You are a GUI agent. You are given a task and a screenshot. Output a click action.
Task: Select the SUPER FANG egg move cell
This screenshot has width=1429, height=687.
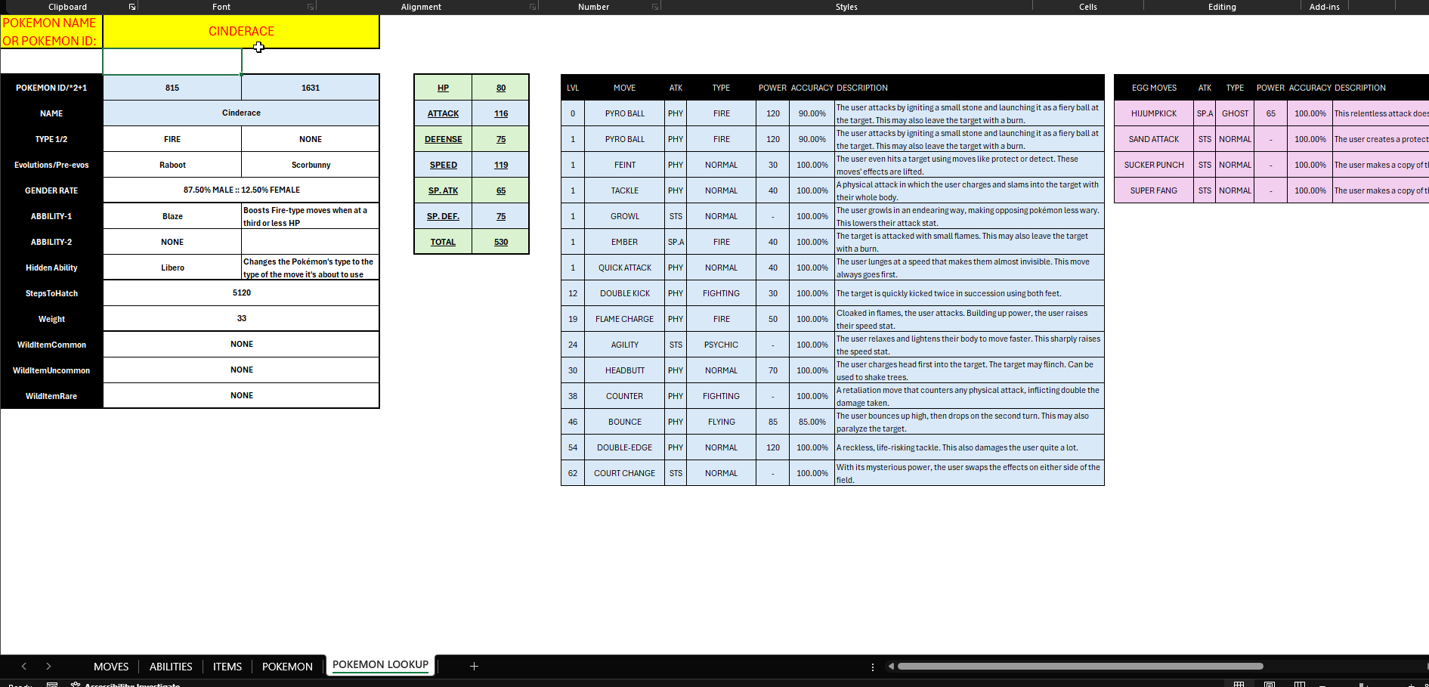pos(1153,190)
